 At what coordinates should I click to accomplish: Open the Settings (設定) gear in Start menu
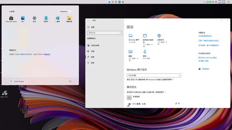(34, 19)
